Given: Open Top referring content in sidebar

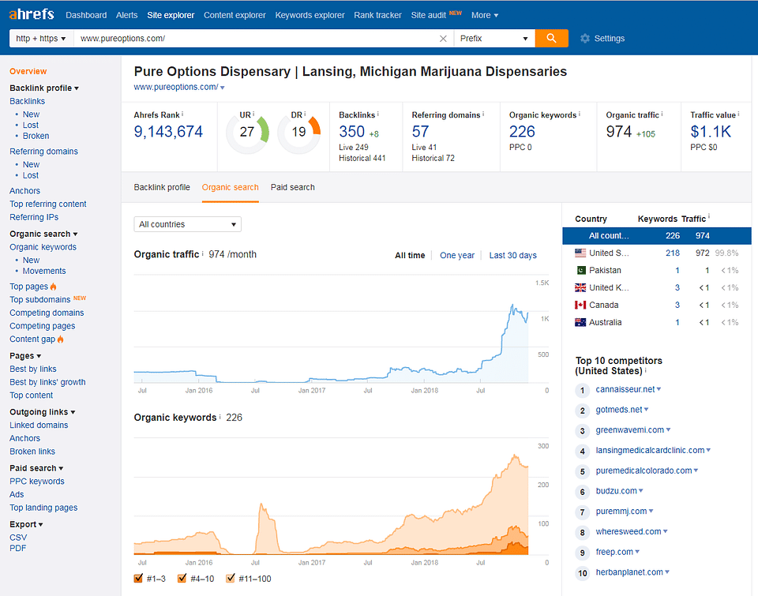Looking at the screenshot, I should (x=48, y=204).
